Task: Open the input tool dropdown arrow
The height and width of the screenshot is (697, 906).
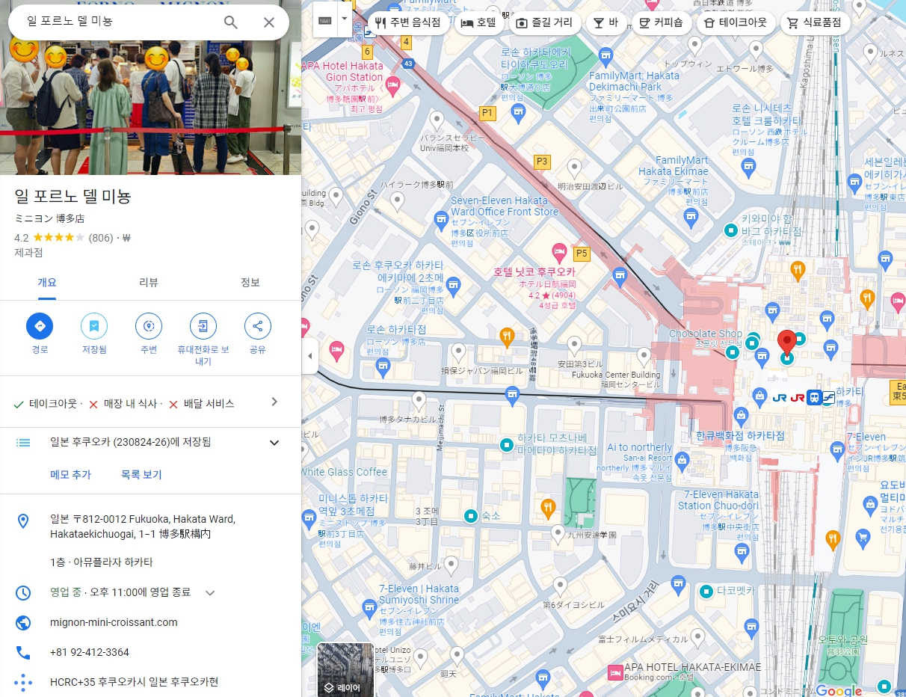Action: pos(345,19)
